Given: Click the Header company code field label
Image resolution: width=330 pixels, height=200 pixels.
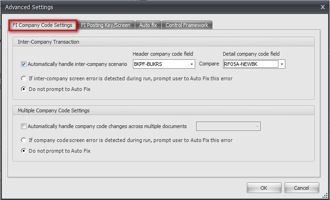Looking at the screenshot, I should tap(163, 54).
